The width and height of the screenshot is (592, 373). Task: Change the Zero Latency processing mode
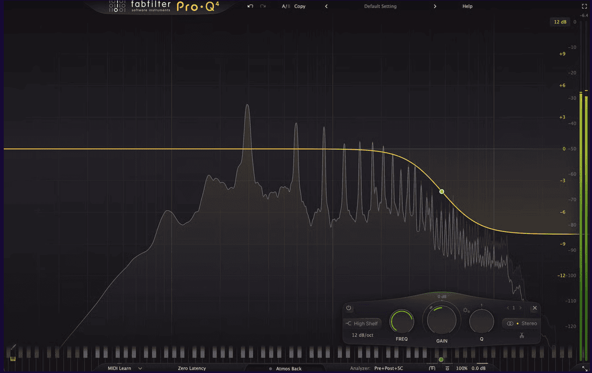coord(192,368)
